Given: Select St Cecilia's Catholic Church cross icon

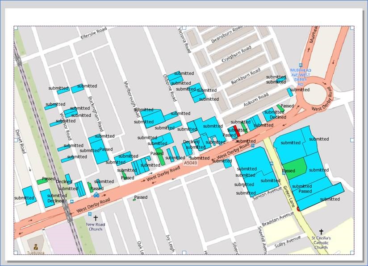Looking at the screenshot, I should coord(321,232).
